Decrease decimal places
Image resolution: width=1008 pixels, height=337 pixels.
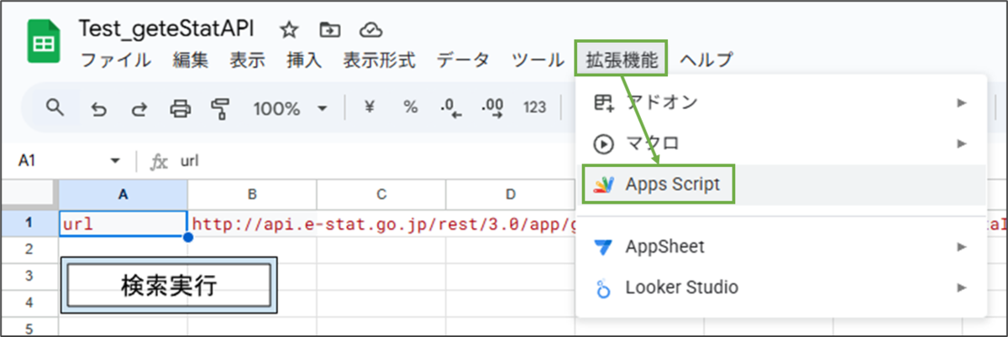click(451, 107)
